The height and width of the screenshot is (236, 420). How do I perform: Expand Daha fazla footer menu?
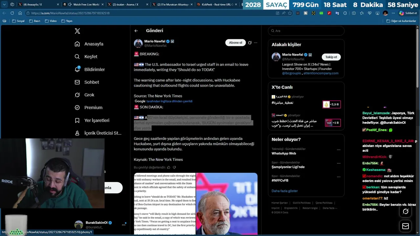point(330,208)
